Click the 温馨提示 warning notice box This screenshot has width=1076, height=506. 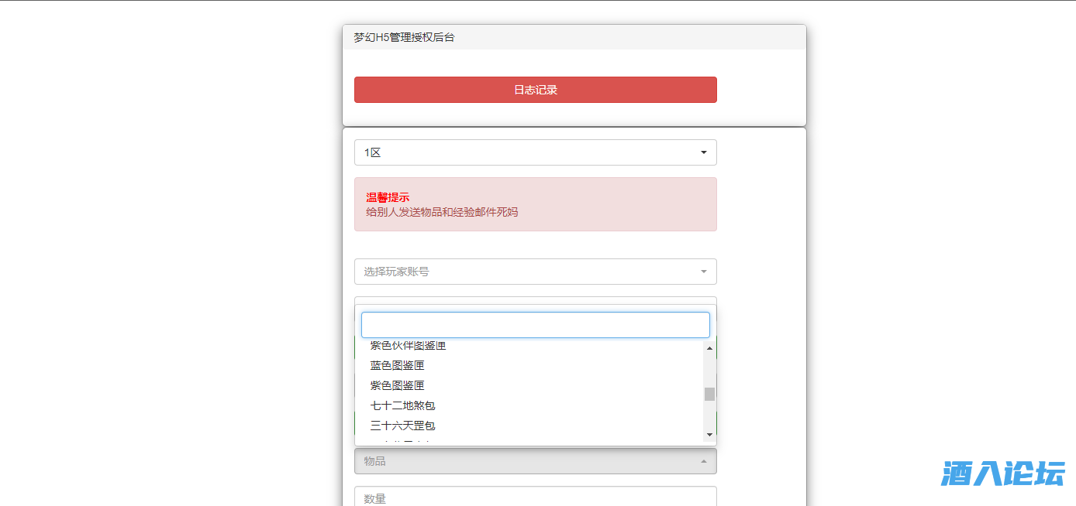(x=535, y=204)
